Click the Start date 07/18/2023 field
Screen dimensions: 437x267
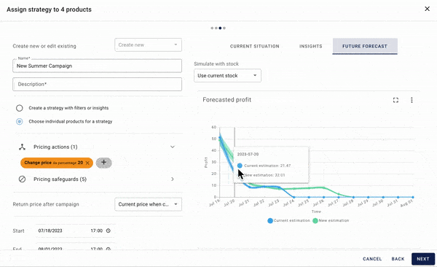tap(50, 231)
